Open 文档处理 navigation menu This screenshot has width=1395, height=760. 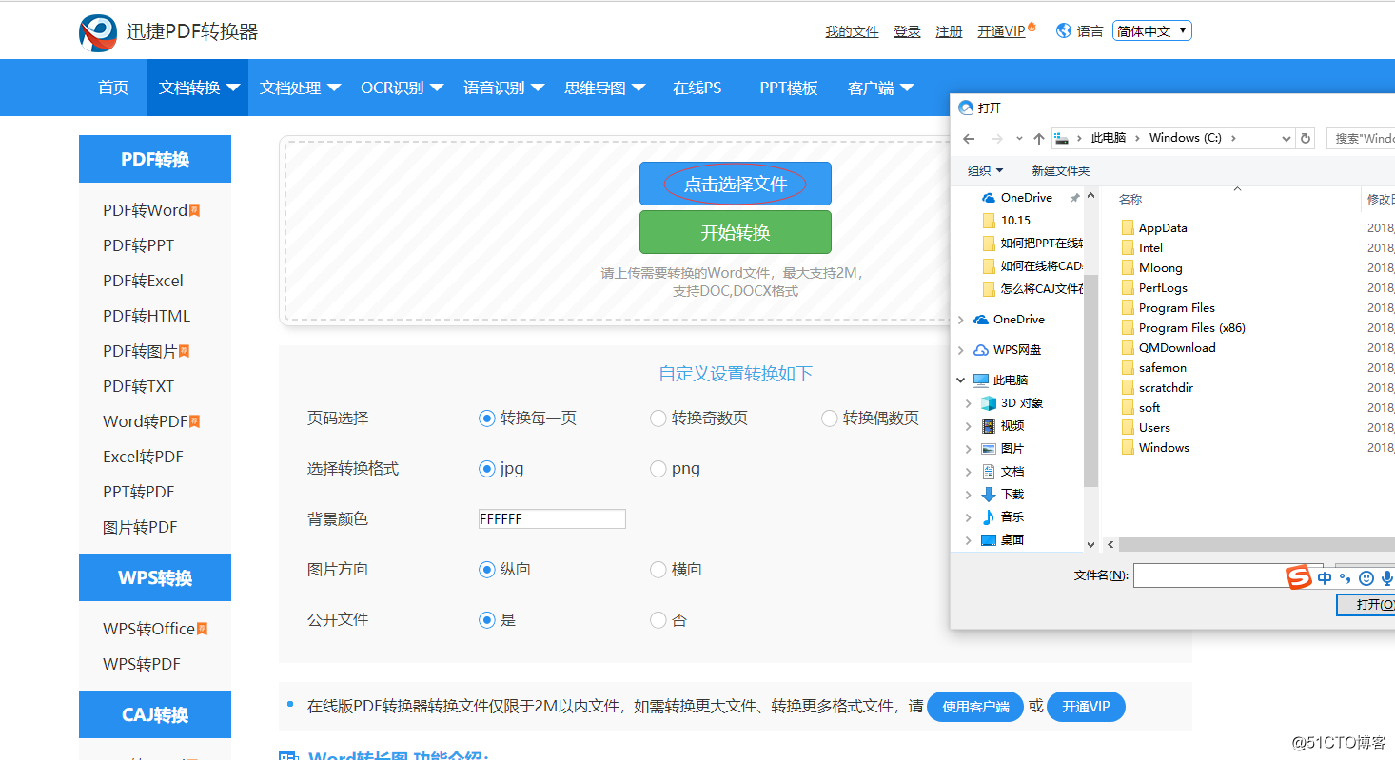(x=299, y=88)
